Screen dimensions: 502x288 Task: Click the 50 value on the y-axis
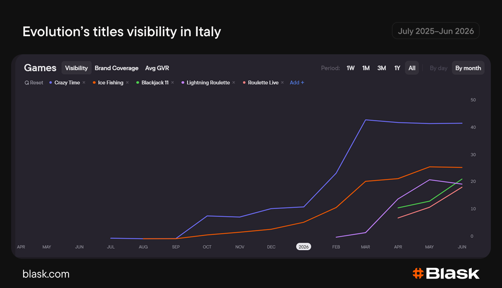pyautogui.click(x=473, y=100)
